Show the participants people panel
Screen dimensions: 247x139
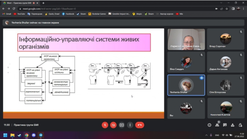pos(217,125)
